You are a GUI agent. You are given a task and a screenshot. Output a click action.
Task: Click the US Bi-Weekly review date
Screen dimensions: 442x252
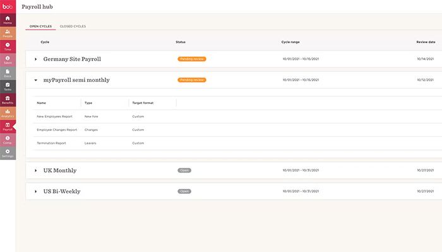tap(426, 192)
